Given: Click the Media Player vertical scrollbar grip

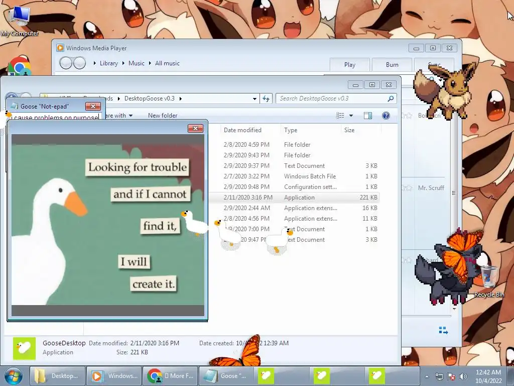Looking at the screenshot, I should 454,193.
